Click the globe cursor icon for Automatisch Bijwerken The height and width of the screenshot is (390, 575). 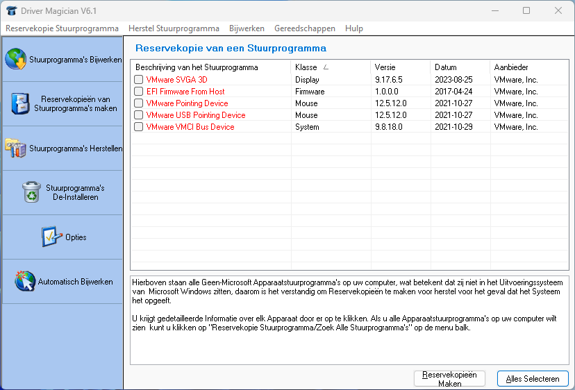click(25, 281)
